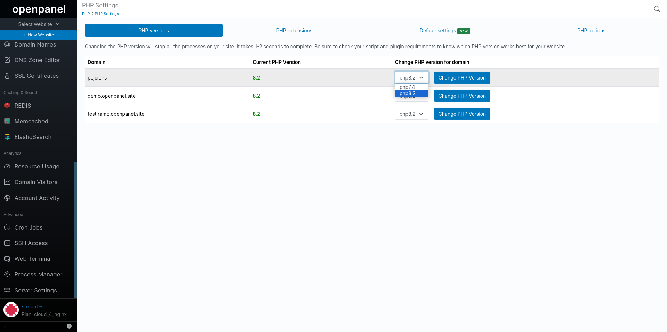Open the Select website dropdown
The image size is (667, 332).
click(38, 24)
